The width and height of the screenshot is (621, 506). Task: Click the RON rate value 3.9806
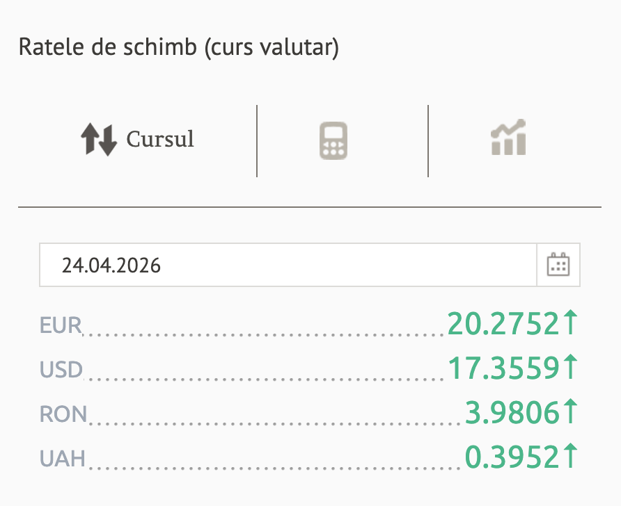(513, 412)
